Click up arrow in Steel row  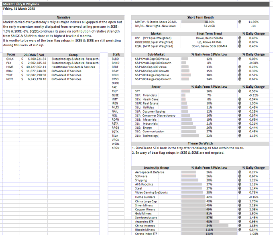pyautogui.click(x=240, y=188)
